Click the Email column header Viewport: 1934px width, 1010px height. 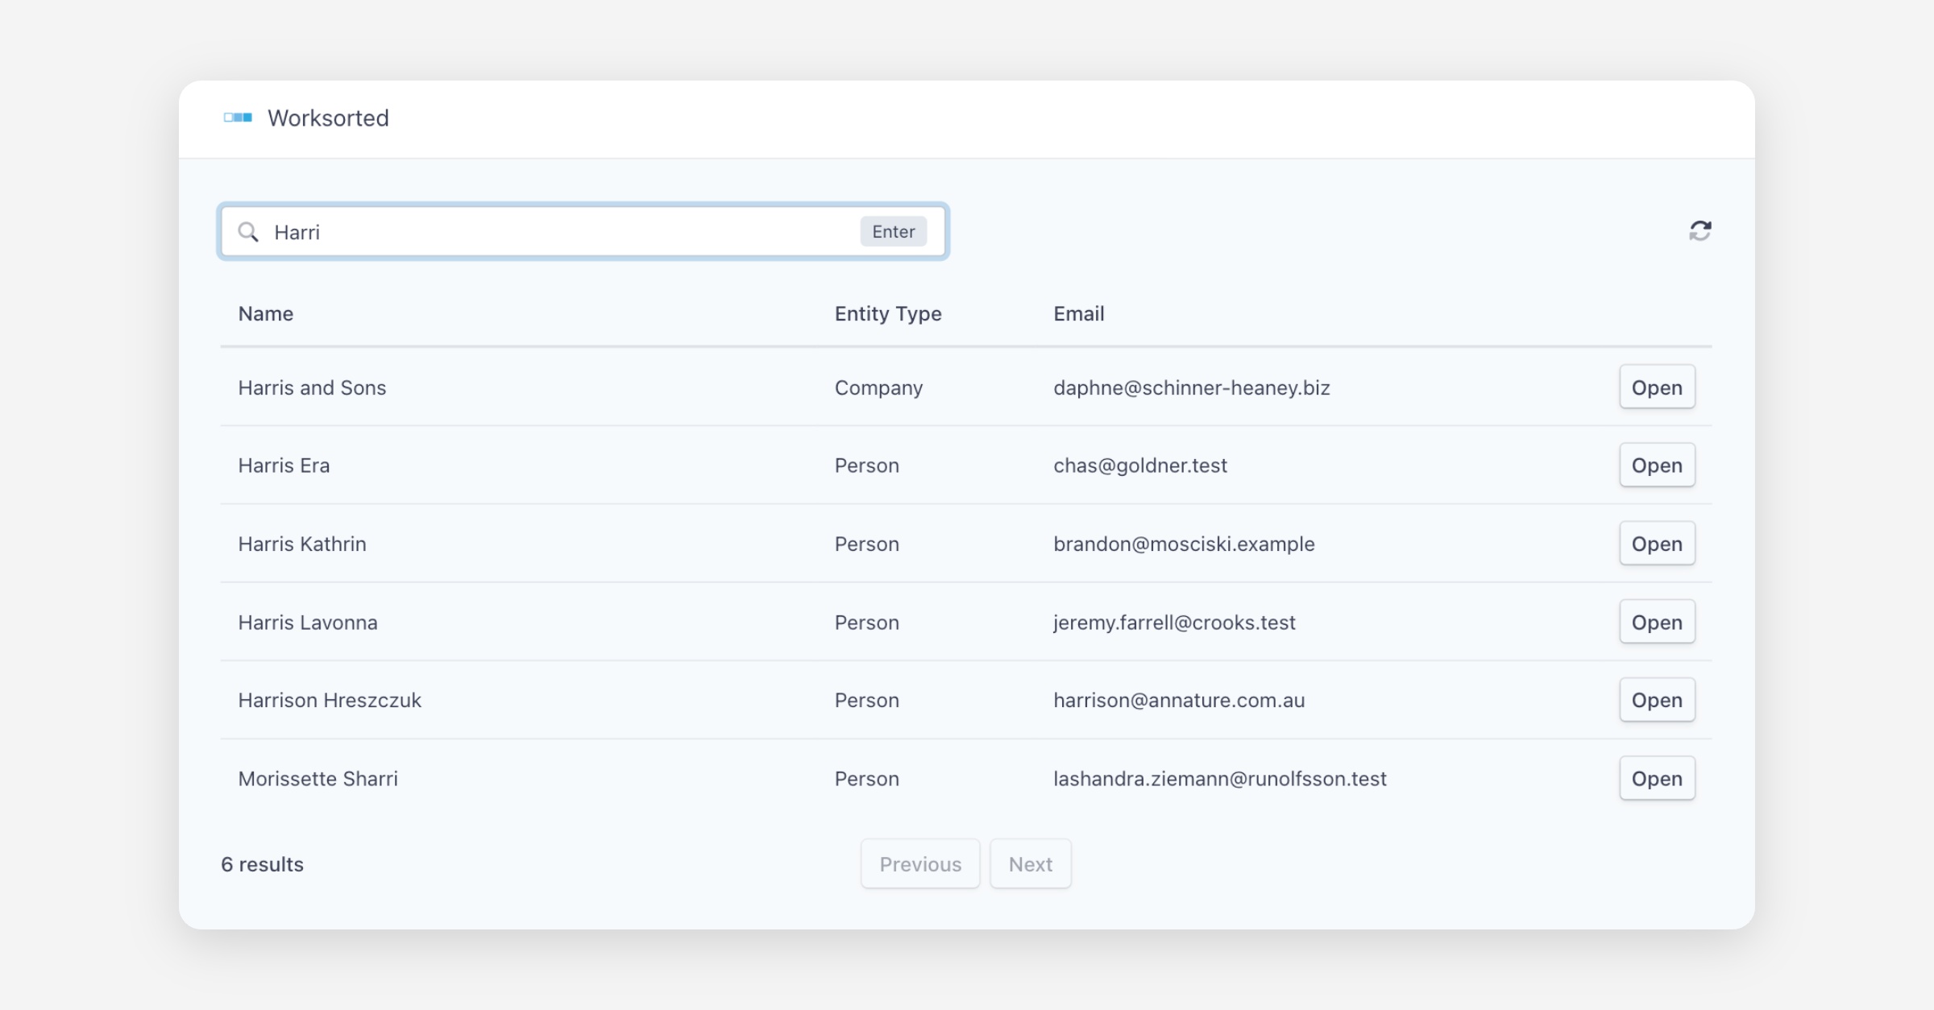(1078, 313)
